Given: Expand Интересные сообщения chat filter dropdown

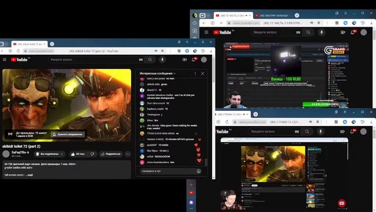Looking at the screenshot, I should 157,74.
